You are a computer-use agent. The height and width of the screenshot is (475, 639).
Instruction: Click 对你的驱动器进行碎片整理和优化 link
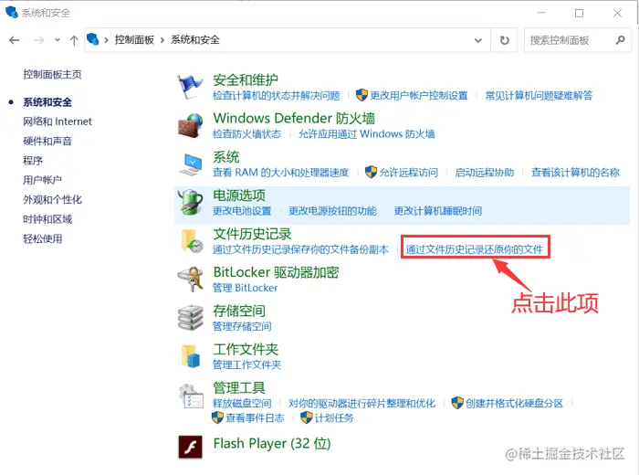pyautogui.click(x=361, y=403)
